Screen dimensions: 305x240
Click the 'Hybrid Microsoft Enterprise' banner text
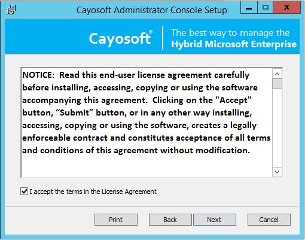coord(234,44)
